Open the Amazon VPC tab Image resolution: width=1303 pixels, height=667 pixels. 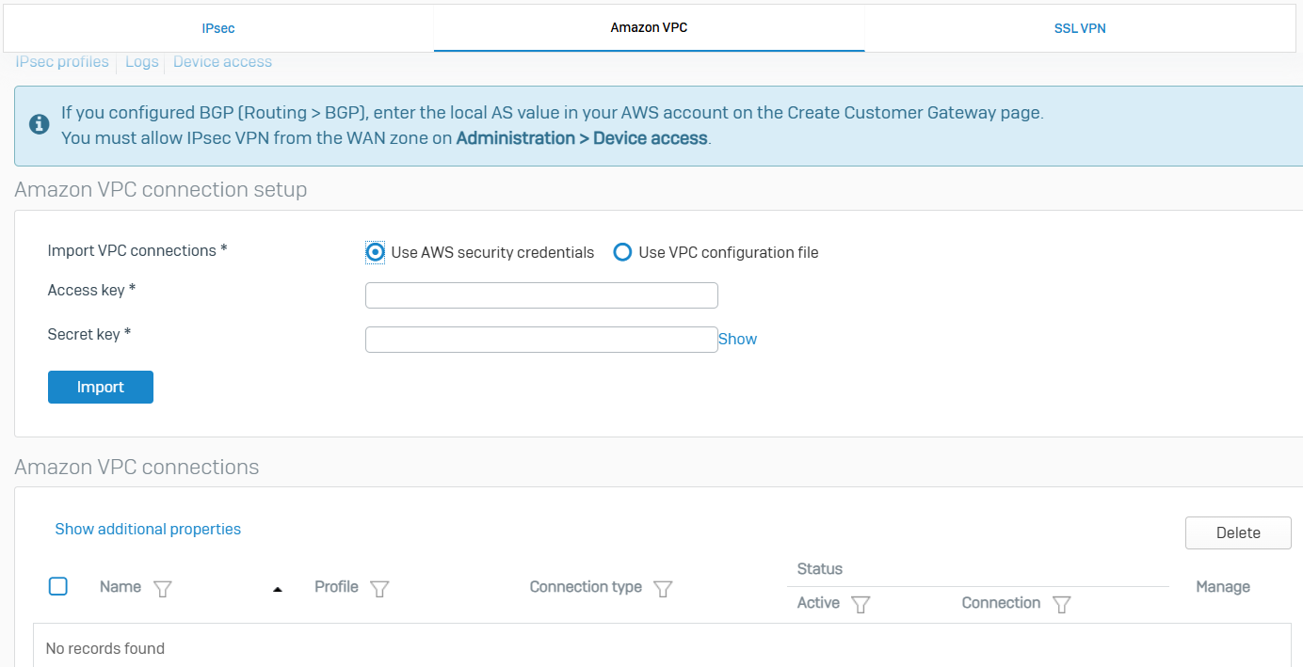pos(649,28)
